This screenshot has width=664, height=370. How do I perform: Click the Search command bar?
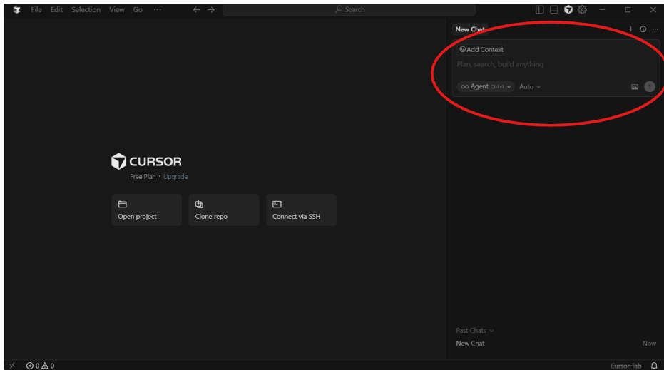click(x=349, y=9)
